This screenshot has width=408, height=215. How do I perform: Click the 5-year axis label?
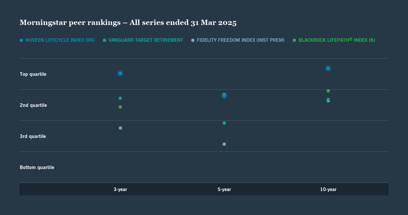pos(224,189)
